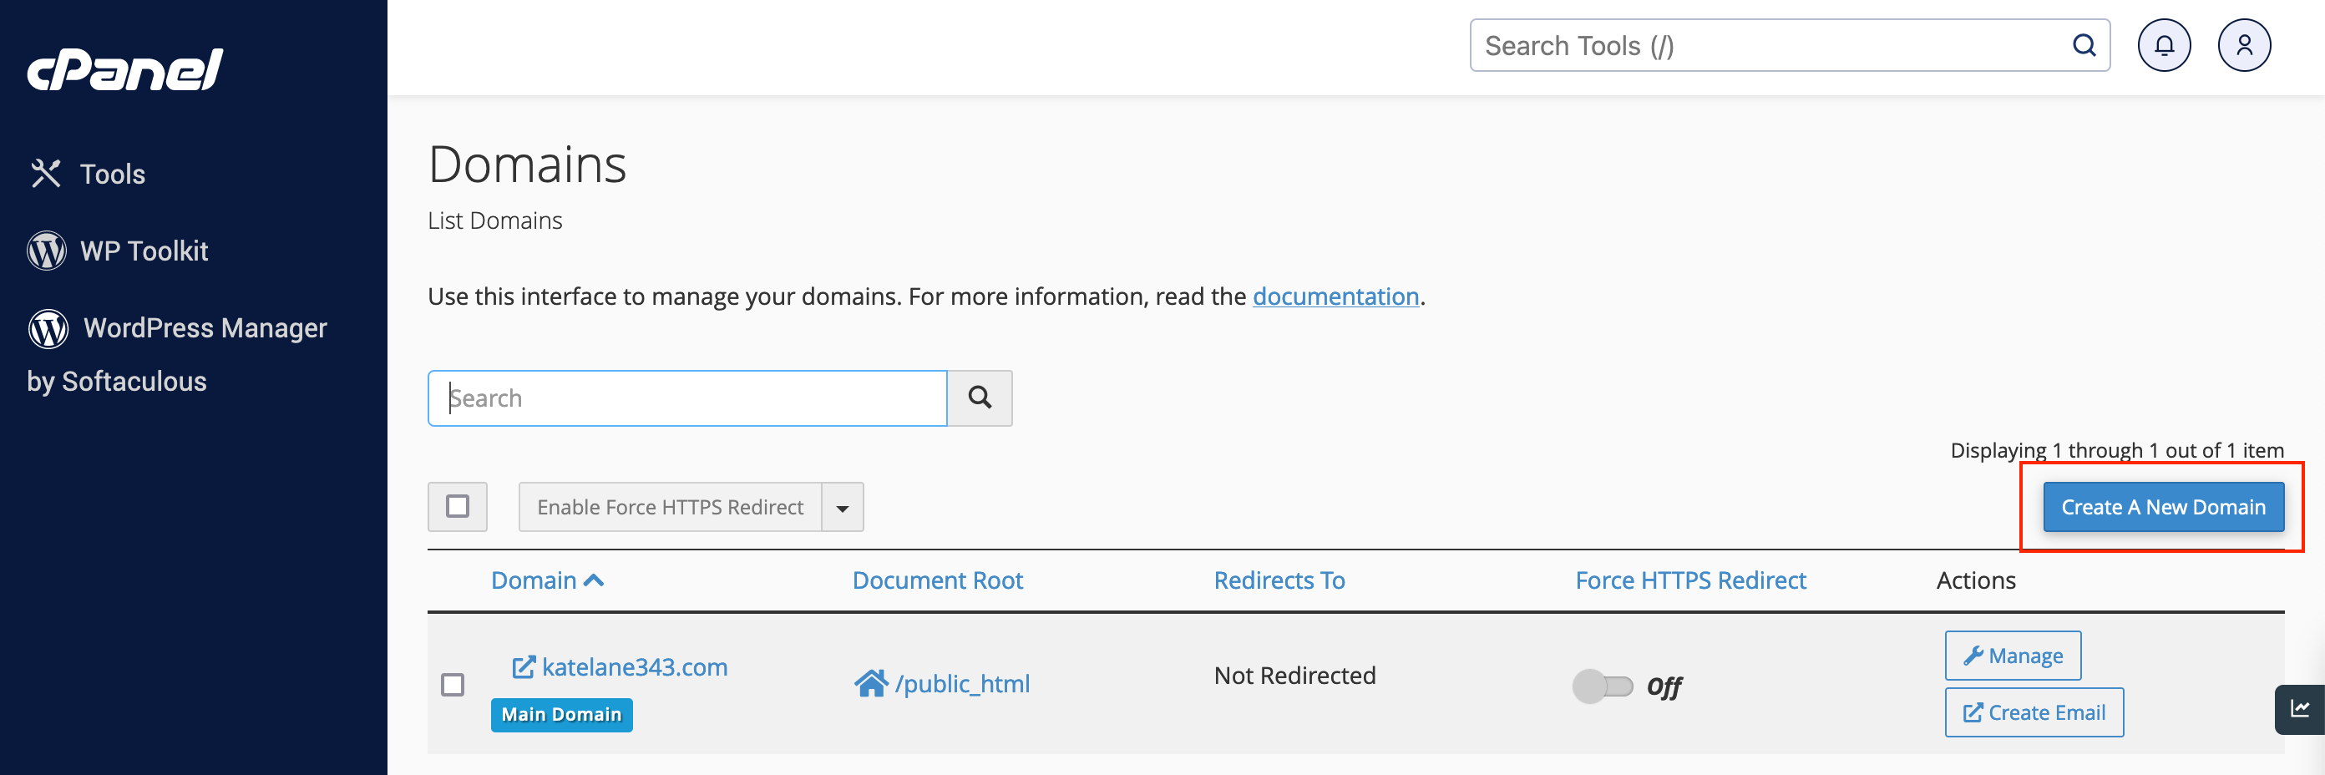Open the notifications bell

coord(2164,45)
